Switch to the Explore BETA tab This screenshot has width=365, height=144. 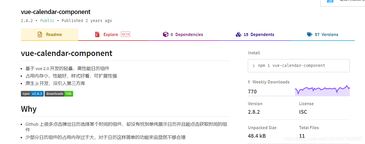[x=112, y=35]
